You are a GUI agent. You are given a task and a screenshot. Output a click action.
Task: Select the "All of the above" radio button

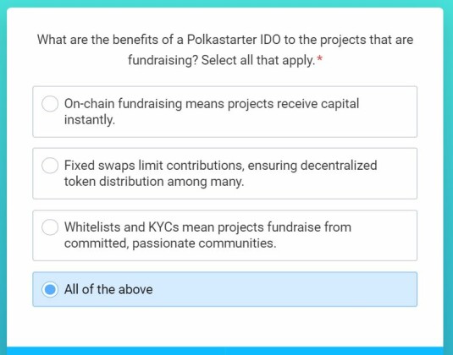pyautogui.click(x=50, y=289)
